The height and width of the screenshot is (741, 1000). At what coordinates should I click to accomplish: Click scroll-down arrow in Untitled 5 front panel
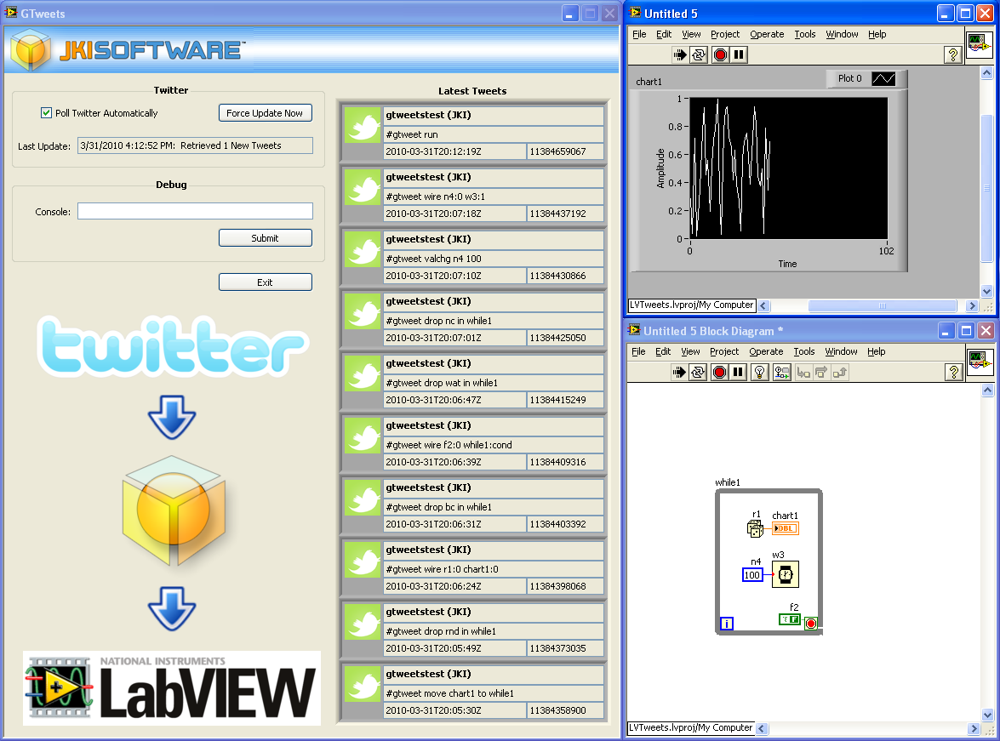(x=986, y=291)
